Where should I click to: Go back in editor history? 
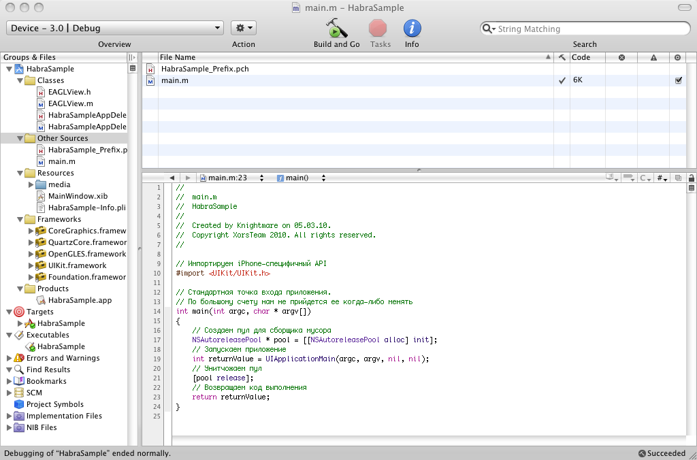pyautogui.click(x=172, y=178)
